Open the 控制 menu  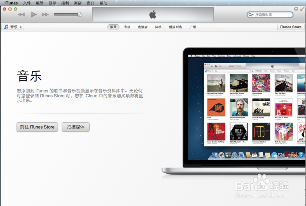65,3
